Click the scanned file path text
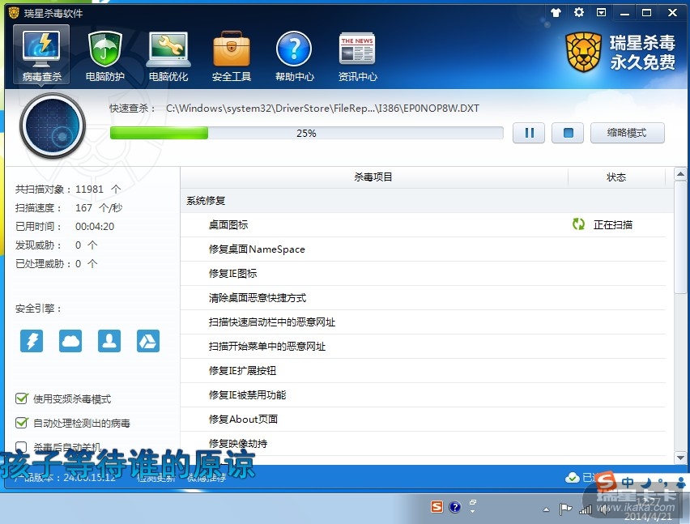 pyautogui.click(x=322, y=109)
